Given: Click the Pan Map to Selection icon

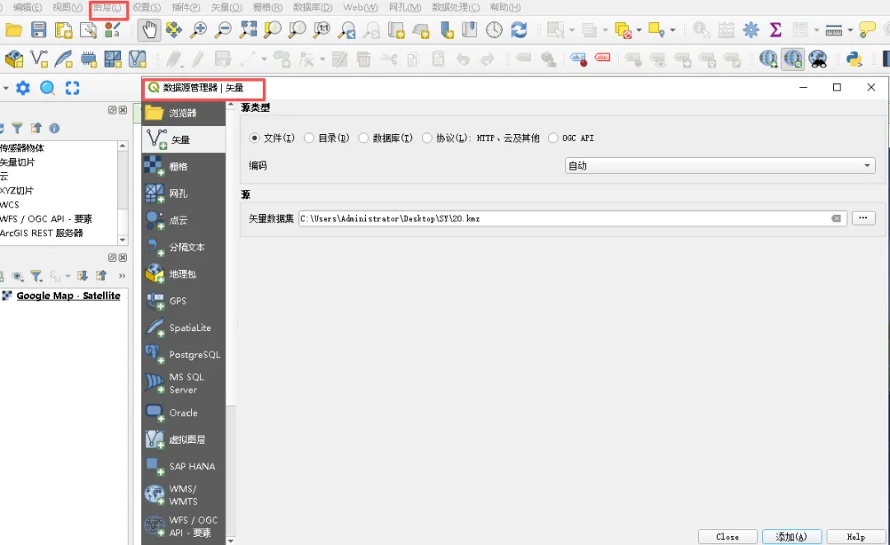Looking at the screenshot, I should click(x=174, y=30).
